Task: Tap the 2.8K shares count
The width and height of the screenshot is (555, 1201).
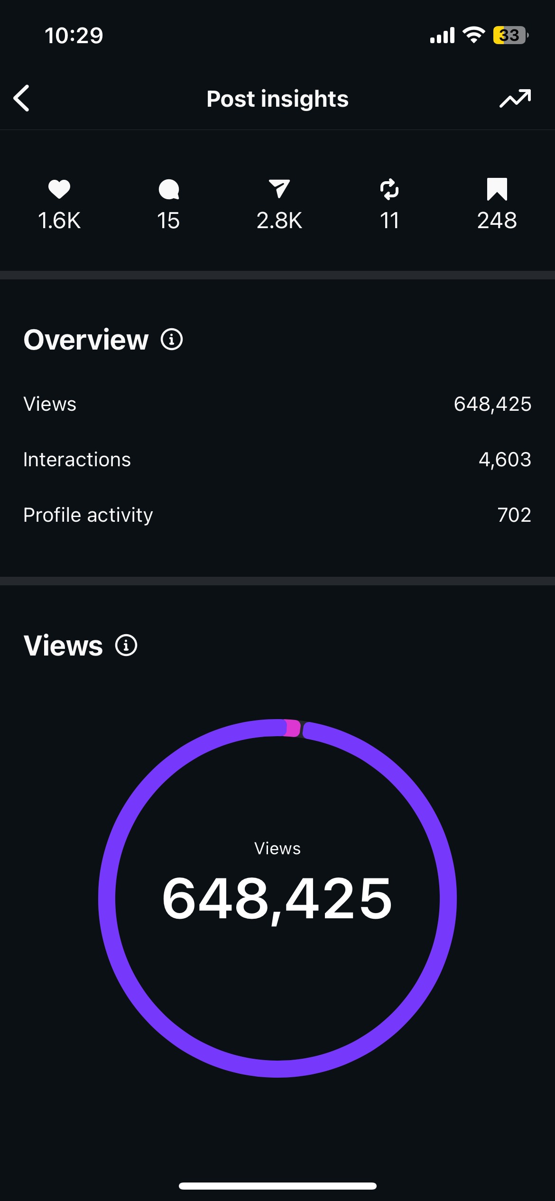Action: click(279, 221)
